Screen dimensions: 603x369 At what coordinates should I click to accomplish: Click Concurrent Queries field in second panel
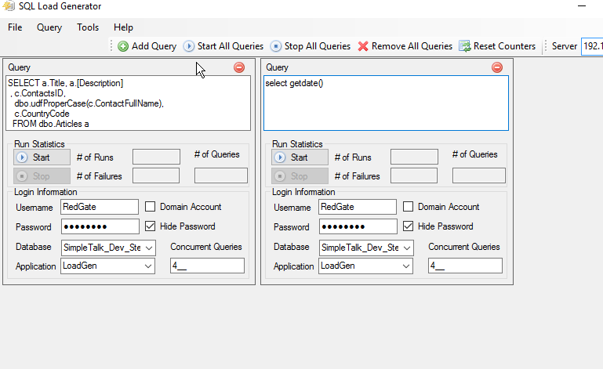[x=465, y=266]
